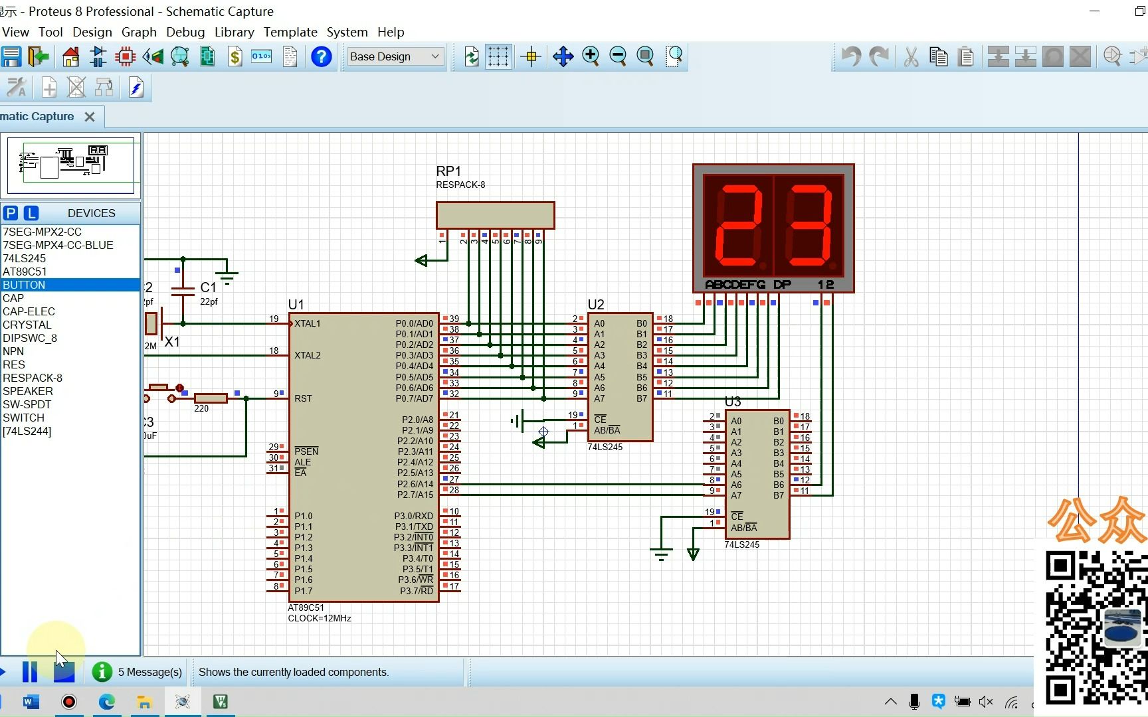Zoom out with minus magnifier
1148x717 pixels.
618,56
